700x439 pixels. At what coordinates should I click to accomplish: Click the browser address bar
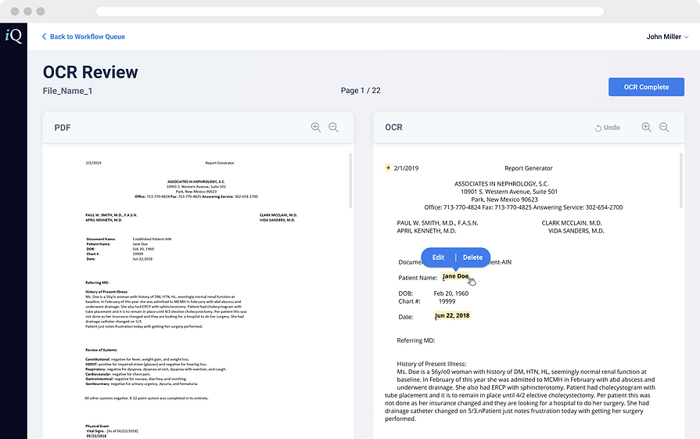coord(350,11)
